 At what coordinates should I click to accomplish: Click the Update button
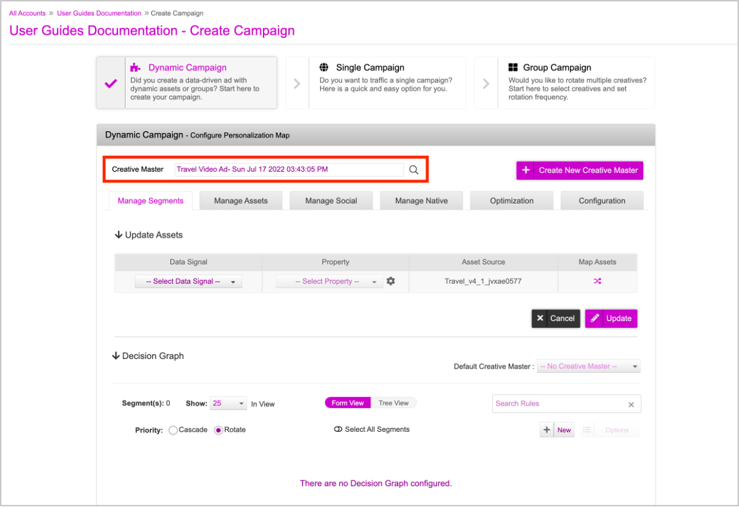pos(611,319)
